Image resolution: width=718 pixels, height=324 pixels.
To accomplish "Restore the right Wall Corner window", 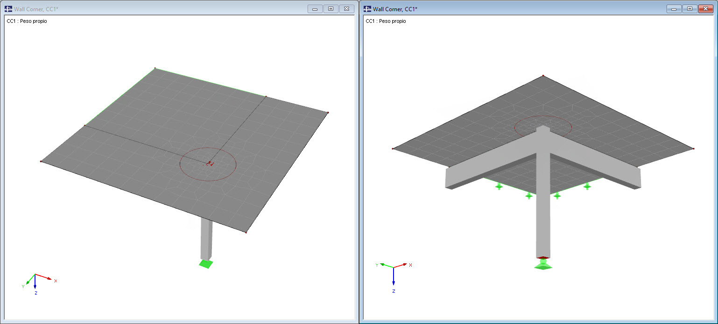I will tap(689, 9).
